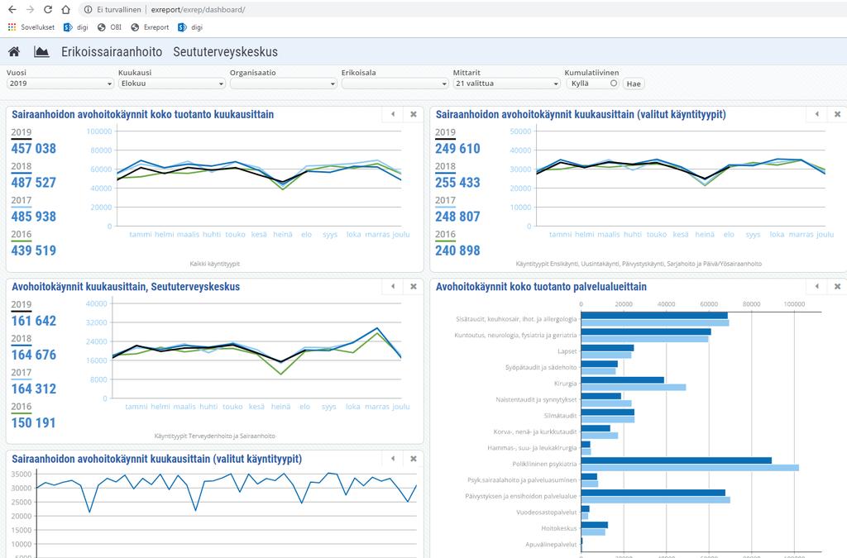Click the 2017 total 485 938

click(33, 217)
